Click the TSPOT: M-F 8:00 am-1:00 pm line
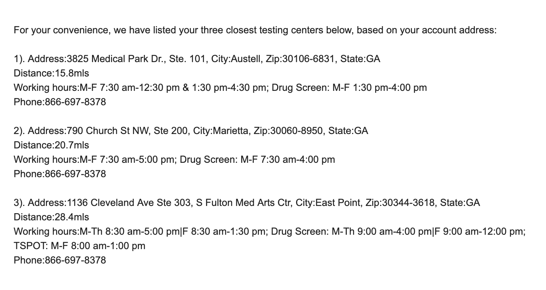This screenshot has height=290, width=546. 80,246
